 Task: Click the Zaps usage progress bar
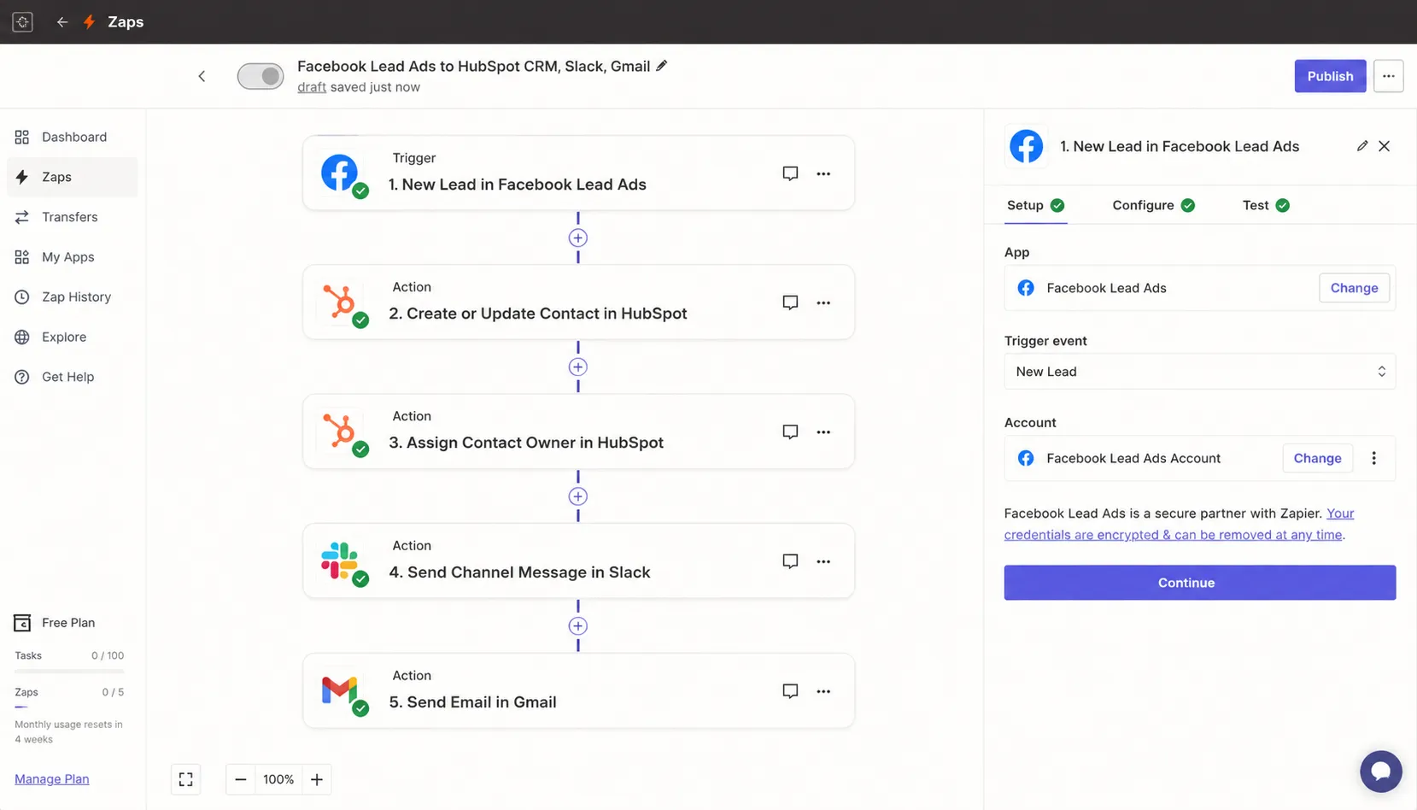click(69, 707)
